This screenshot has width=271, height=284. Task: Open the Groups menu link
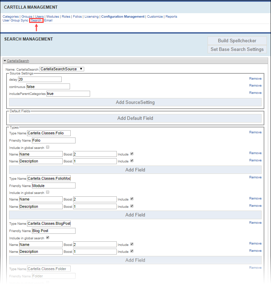tap(27, 17)
